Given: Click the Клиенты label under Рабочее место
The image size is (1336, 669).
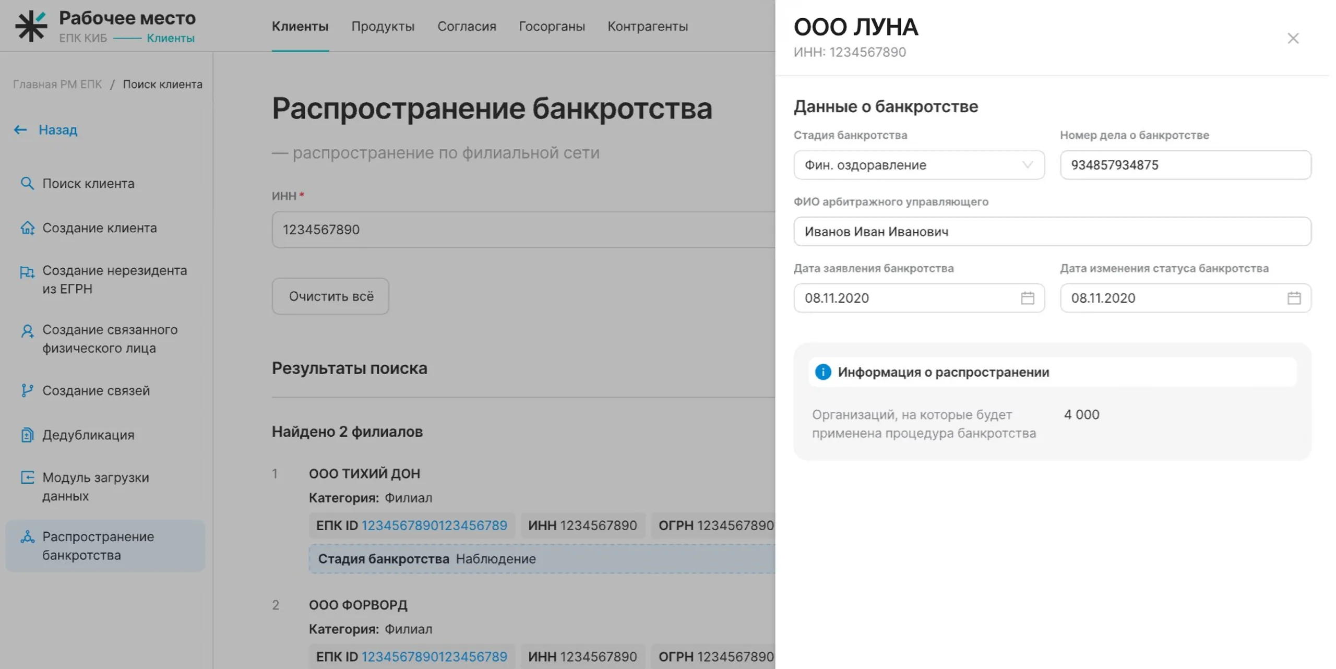Looking at the screenshot, I should [171, 38].
